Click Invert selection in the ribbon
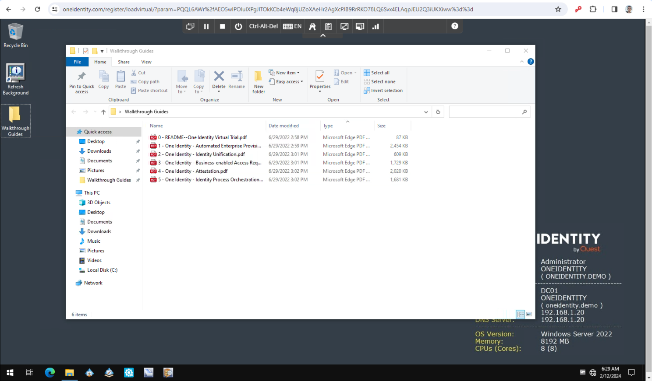This screenshot has width=652, height=381. [x=383, y=91]
